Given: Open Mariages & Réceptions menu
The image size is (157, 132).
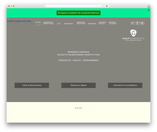Looking at the screenshot, I should click(81, 23).
